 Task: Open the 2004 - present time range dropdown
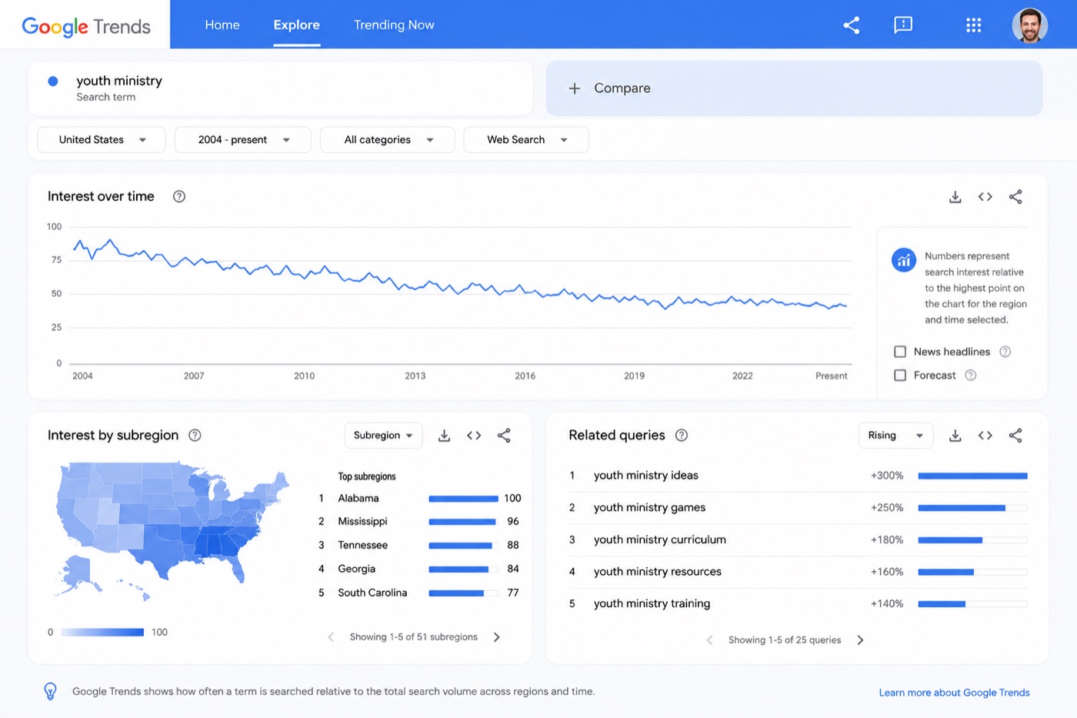(x=242, y=140)
